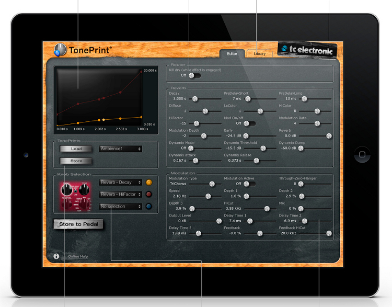Click the Feedback HiCut slider handle
392x307 pixels.
tap(329, 233)
